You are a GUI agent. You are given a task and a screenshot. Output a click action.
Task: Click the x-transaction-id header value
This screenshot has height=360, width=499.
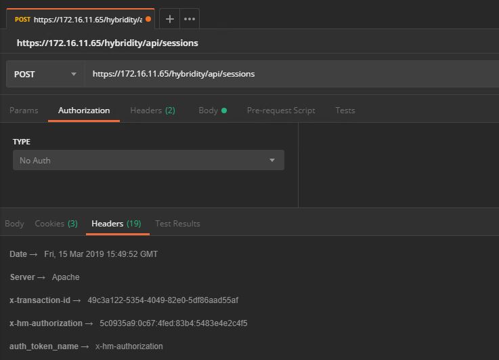tap(162, 300)
